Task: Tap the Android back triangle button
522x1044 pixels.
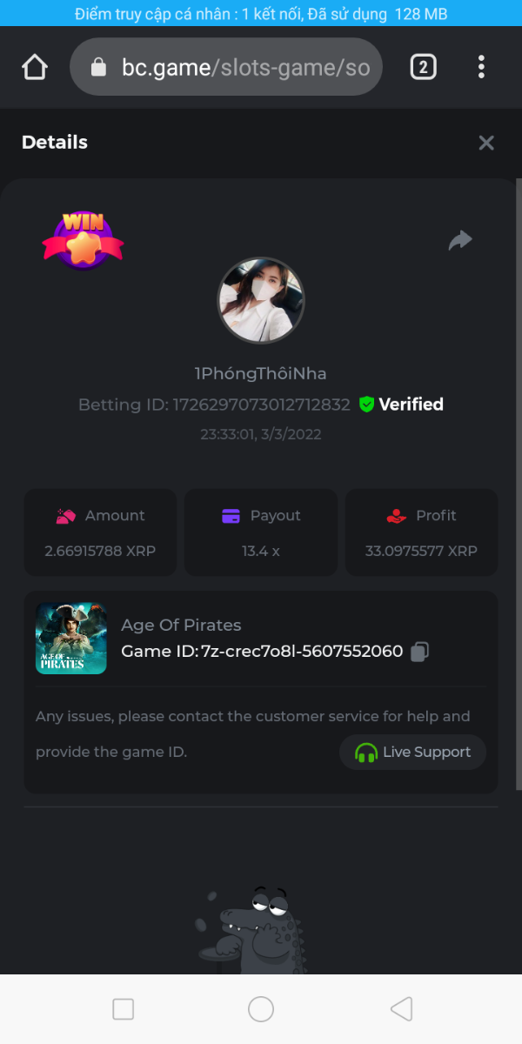Action: point(401,1009)
